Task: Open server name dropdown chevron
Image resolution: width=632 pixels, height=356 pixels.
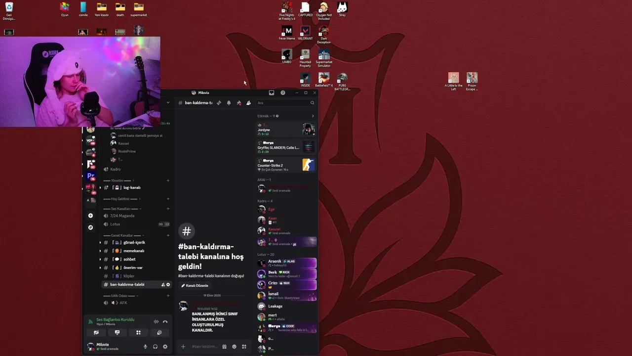Action: click(x=168, y=103)
